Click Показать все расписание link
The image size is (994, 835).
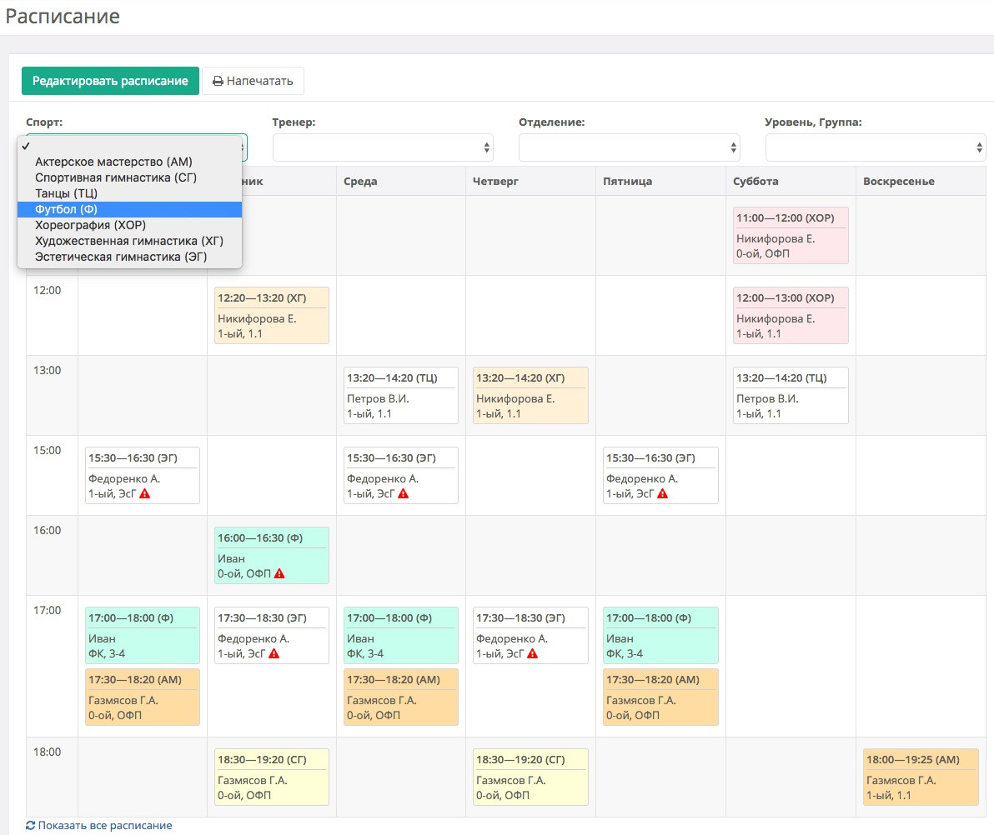pyautogui.click(x=105, y=825)
